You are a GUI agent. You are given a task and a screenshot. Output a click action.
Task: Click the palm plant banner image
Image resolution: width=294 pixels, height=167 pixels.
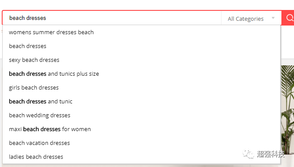pyautogui.click(x=287, y=110)
